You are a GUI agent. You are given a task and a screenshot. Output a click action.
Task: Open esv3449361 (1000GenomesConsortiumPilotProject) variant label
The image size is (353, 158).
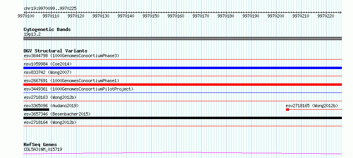click(79, 89)
